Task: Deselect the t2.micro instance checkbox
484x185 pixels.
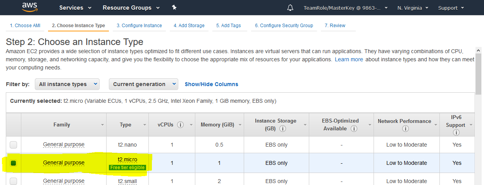Action: click(x=14, y=163)
